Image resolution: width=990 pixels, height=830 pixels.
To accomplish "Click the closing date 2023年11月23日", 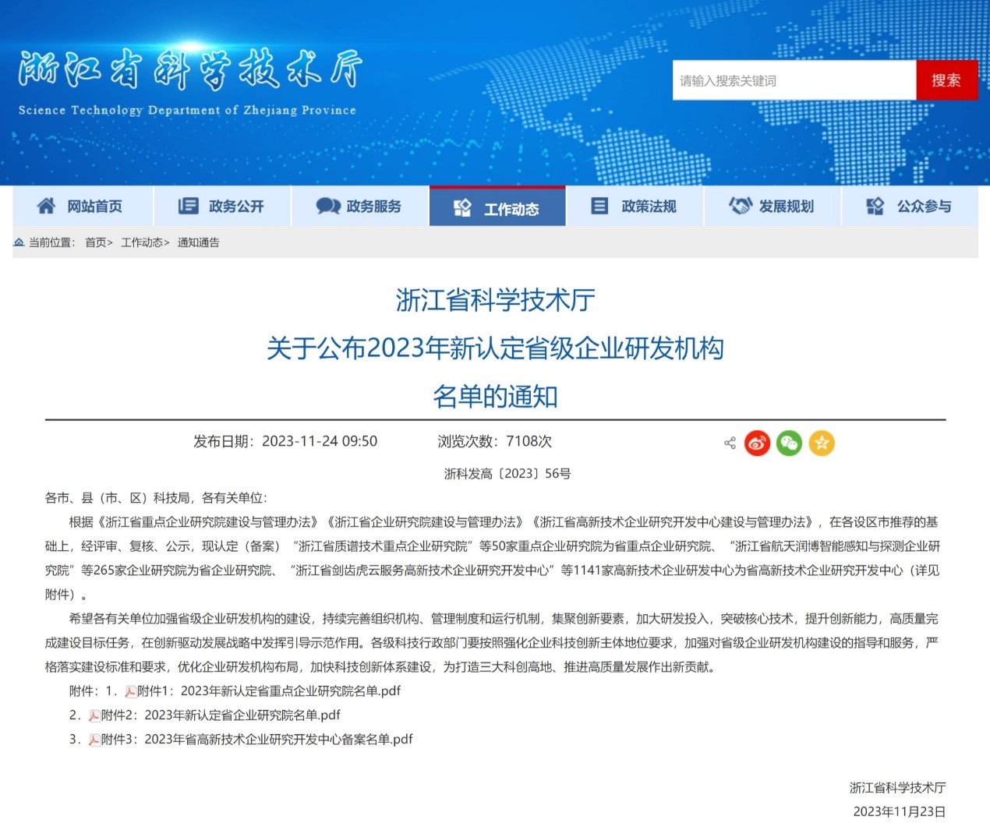I will point(900,812).
